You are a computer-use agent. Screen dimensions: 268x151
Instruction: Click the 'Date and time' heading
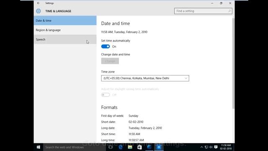click(116, 23)
